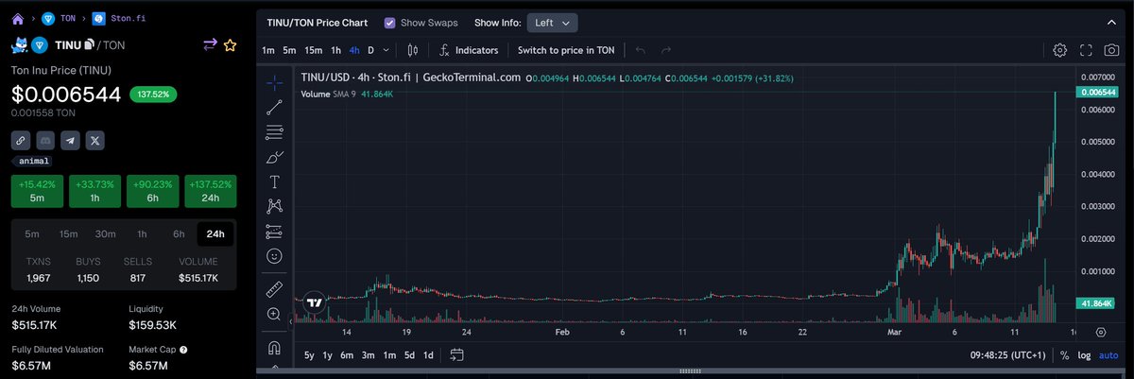
Task: Set chart interval to 15m
Action: (x=313, y=50)
